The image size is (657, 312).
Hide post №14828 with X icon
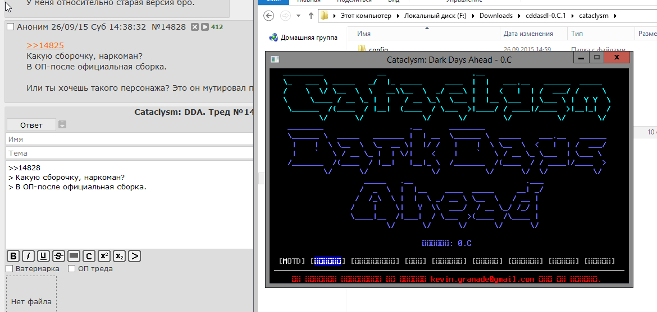(195, 27)
